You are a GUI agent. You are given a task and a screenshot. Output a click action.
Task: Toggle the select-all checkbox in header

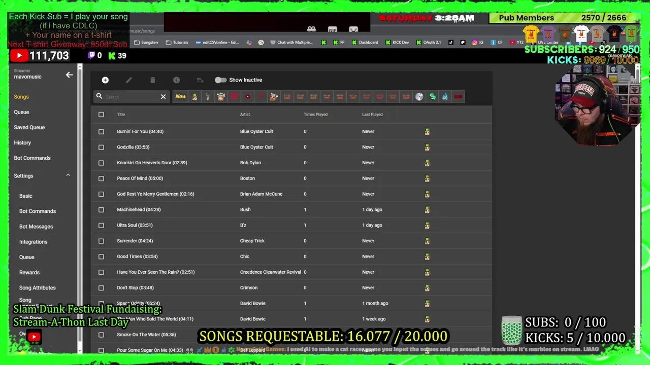pyautogui.click(x=101, y=115)
